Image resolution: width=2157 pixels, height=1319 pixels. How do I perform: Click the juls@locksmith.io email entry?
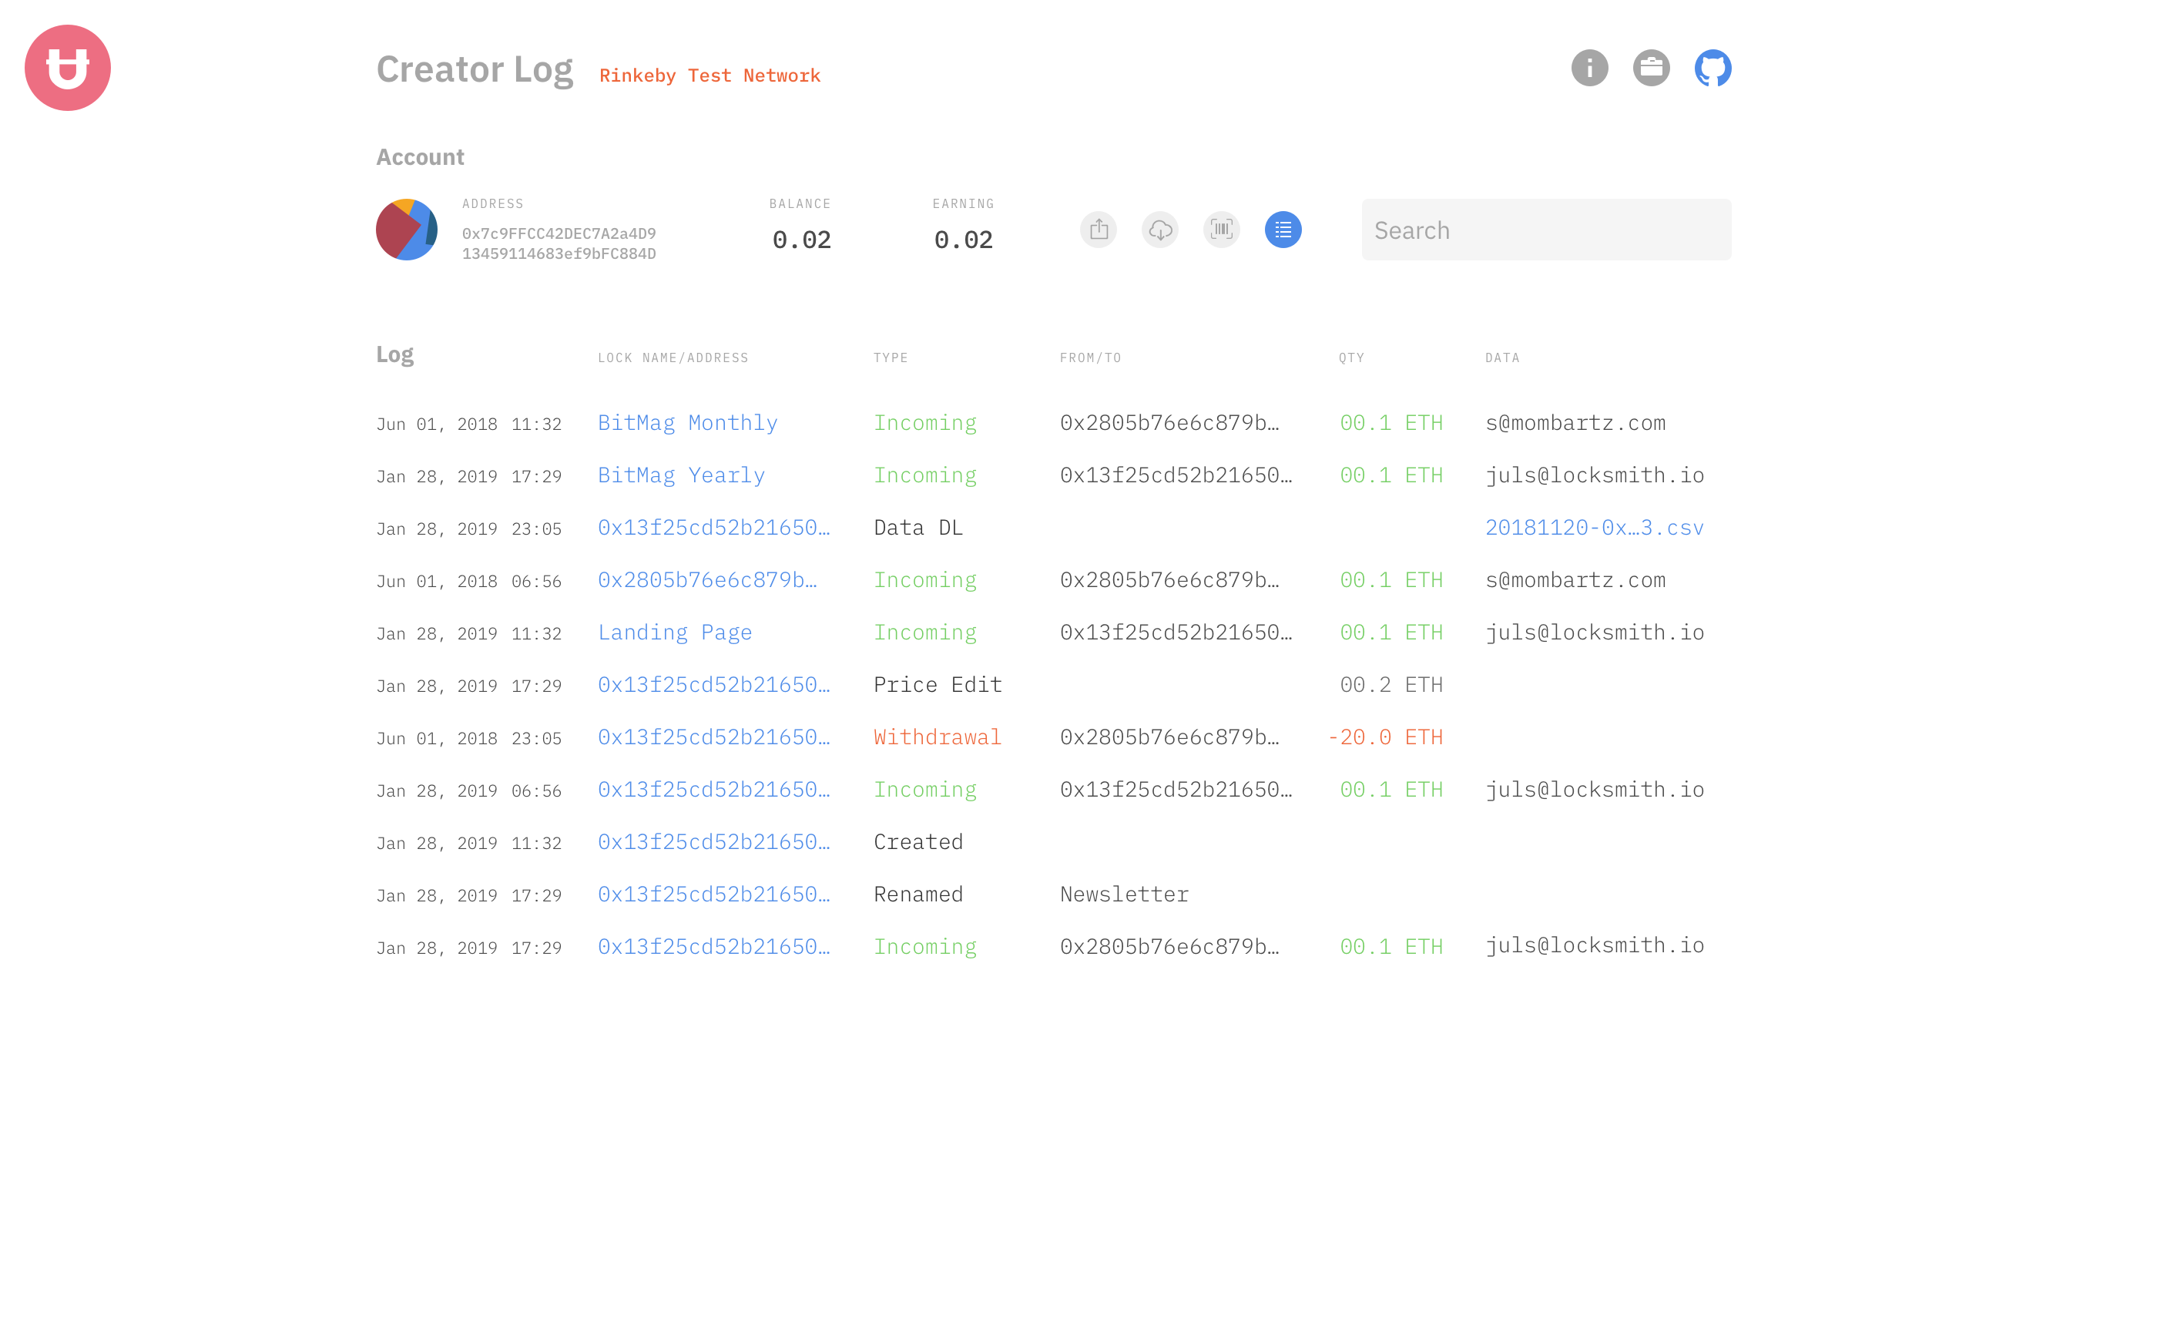[1595, 475]
